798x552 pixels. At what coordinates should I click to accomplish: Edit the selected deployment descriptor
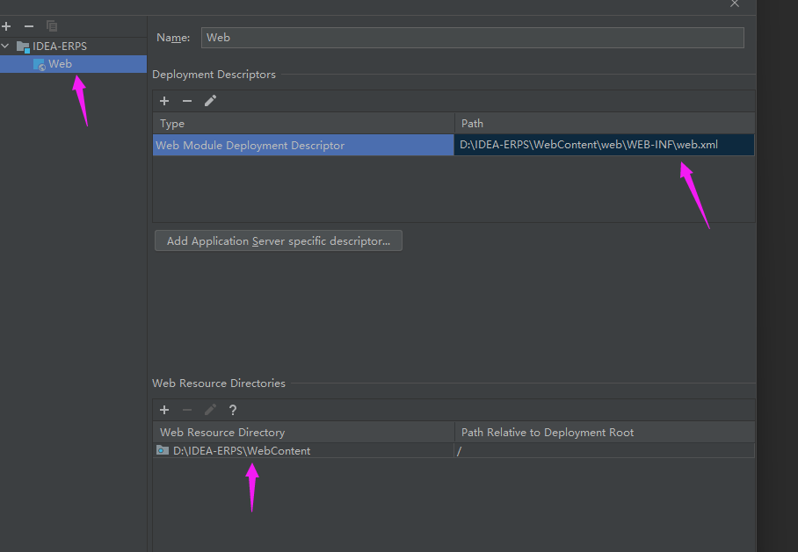coord(210,101)
